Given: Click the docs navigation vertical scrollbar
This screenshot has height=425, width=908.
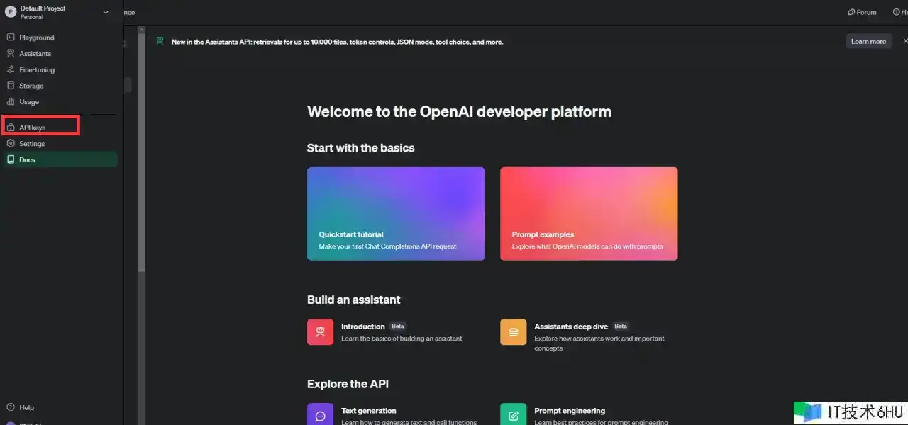Looking at the screenshot, I should coord(141,152).
